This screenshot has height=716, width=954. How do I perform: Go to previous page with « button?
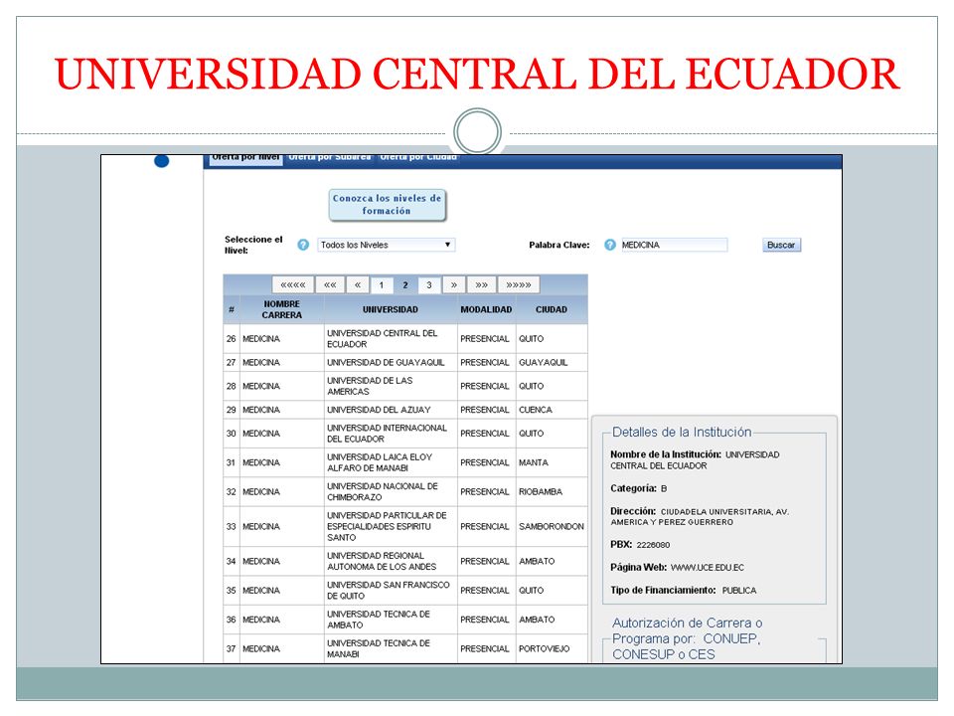(358, 284)
